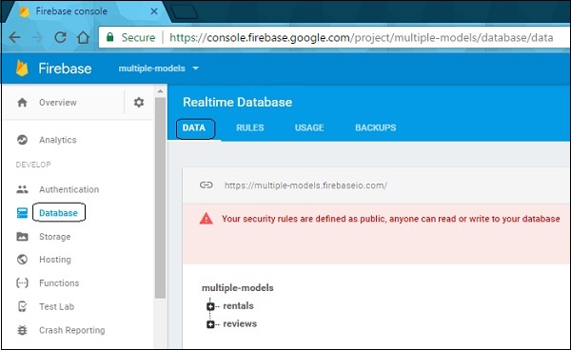Image resolution: width=571 pixels, height=350 pixels.
Task: Click the Analytics sidebar icon
Action: coord(22,140)
